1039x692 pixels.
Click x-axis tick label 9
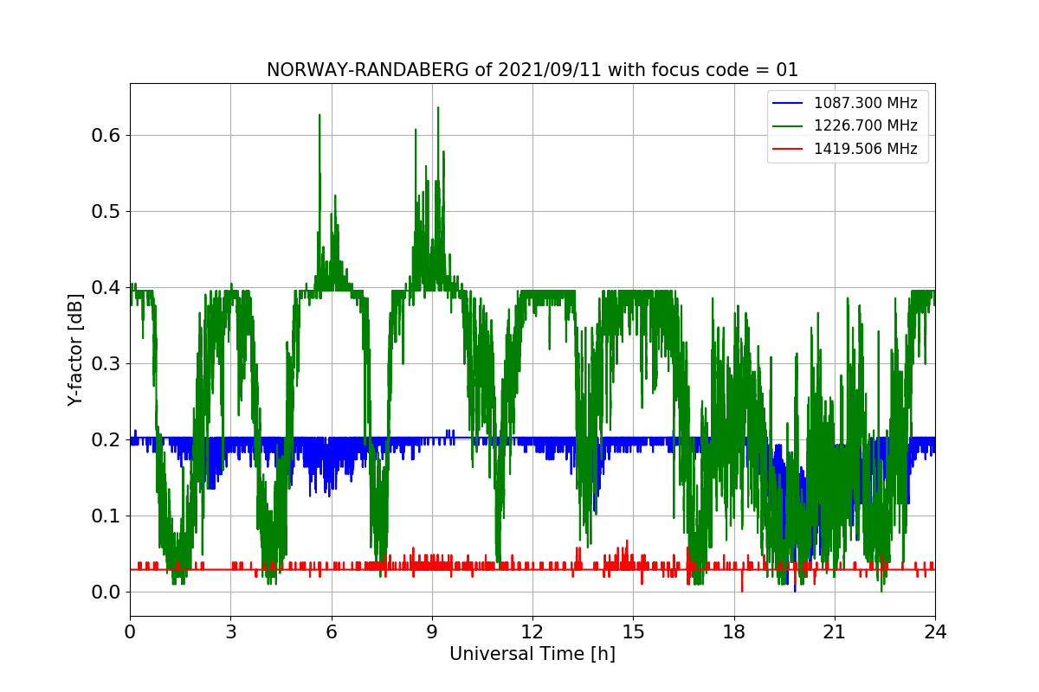pos(432,631)
